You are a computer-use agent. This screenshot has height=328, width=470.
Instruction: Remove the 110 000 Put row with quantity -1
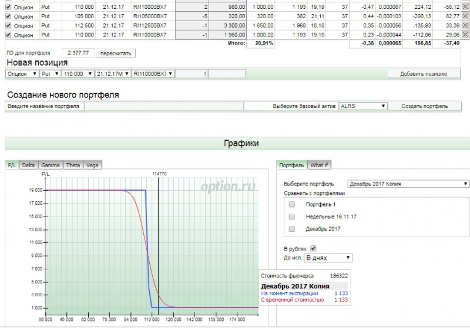[x=465, y=35]
